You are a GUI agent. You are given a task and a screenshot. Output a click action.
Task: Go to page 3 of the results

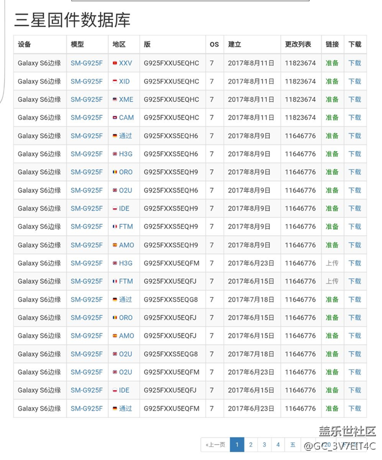click(x=264, y=445)
